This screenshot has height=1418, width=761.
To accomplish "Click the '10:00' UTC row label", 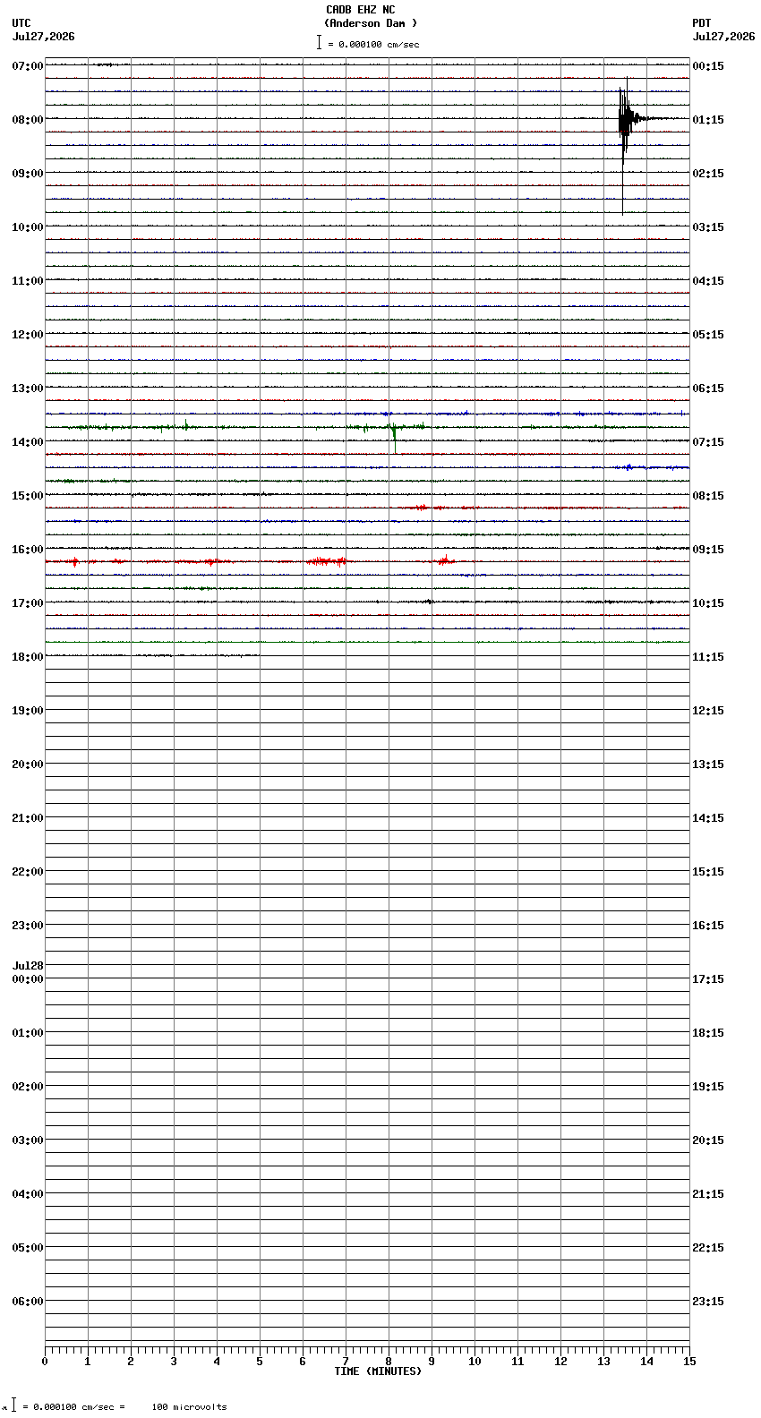I will click(x=28, y=227).
